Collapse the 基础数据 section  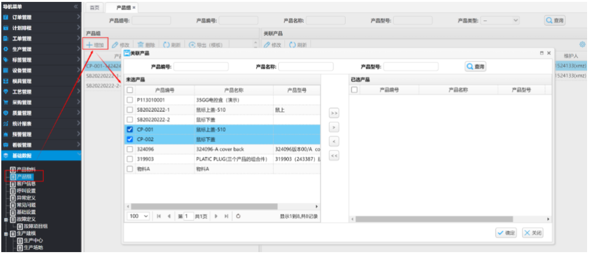41,156
